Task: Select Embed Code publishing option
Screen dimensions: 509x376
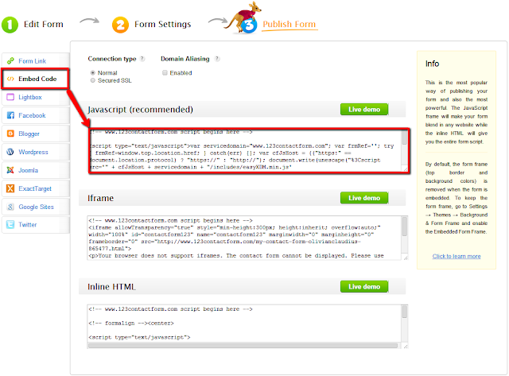Action: pyautogui.click(x=36, y=79)
